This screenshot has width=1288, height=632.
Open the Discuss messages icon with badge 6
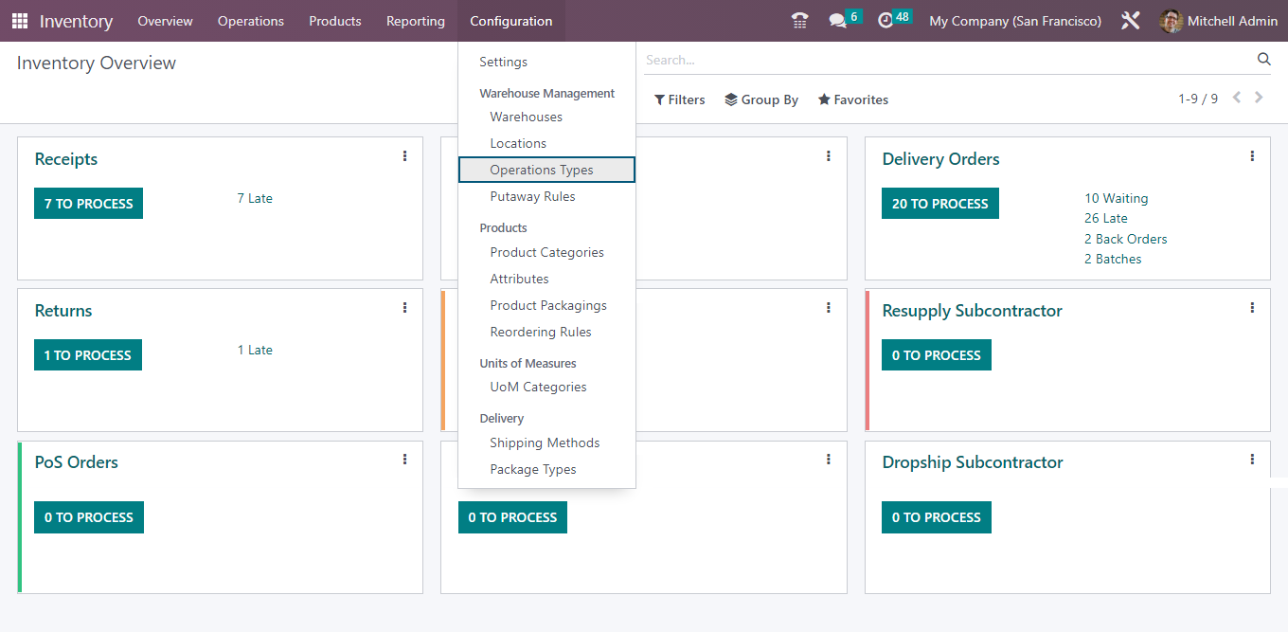point(837,19)
